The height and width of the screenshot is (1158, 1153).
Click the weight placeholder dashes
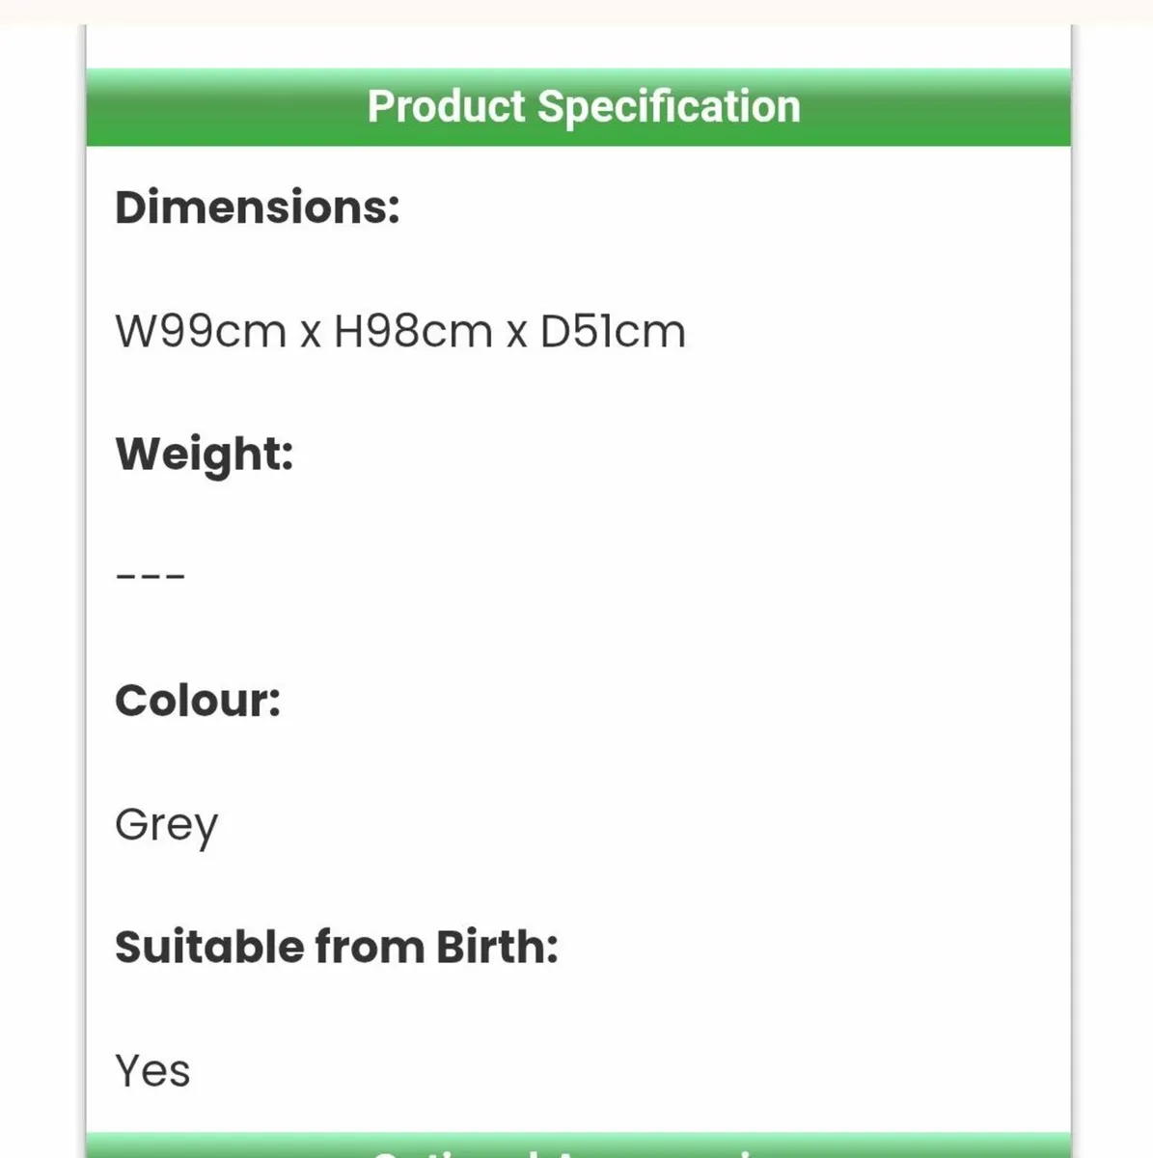tap(150, 577)
